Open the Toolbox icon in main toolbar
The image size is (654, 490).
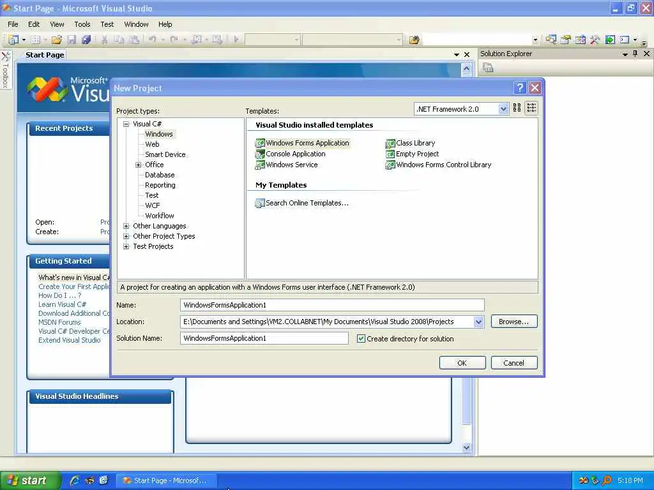click(595, 40)
